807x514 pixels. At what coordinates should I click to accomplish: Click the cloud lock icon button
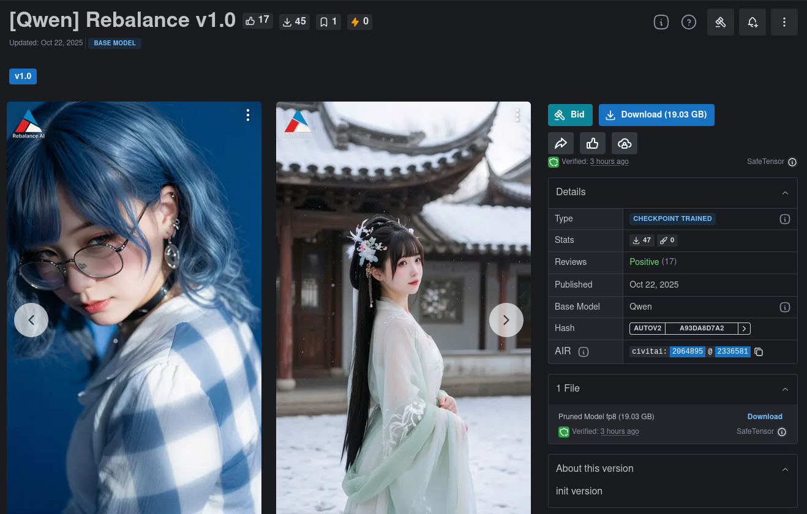624,143
